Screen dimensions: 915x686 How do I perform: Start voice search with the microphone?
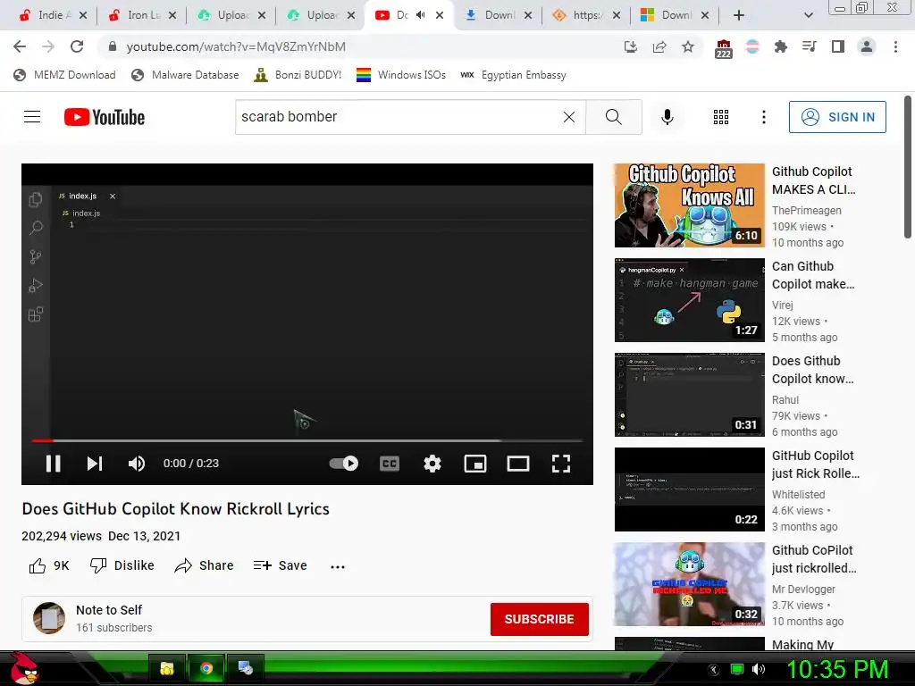tap(667, 117)
